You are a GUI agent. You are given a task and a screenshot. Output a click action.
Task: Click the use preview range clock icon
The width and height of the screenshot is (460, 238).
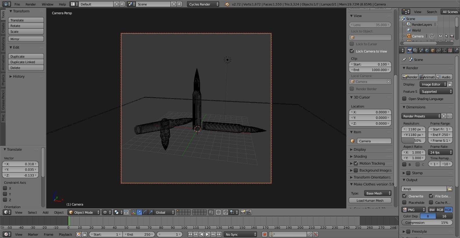(79, 234)
